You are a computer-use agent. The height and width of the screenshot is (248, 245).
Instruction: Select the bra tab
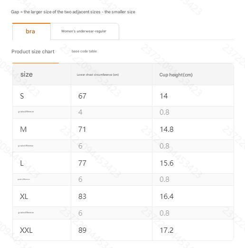31,31
